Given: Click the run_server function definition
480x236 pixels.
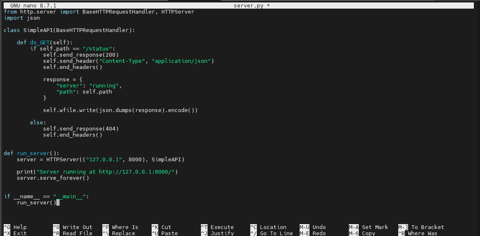Looking at the screenshot, I should pyautogui.click(x=32, y=154).
